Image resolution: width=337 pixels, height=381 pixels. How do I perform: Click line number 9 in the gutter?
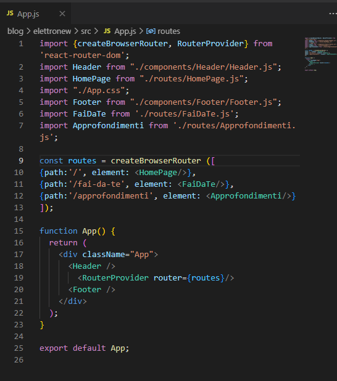[x=21, y=161]
